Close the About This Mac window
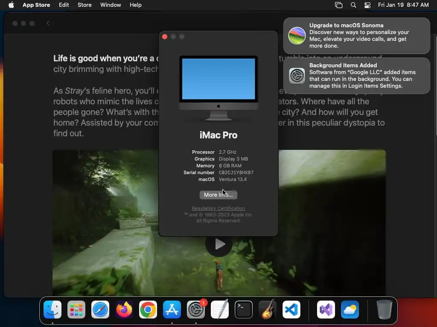 (165, 37)
